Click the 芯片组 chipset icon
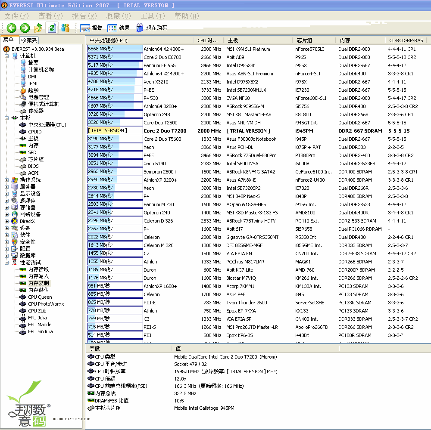431x430 pixels. (x=23, y=159)
